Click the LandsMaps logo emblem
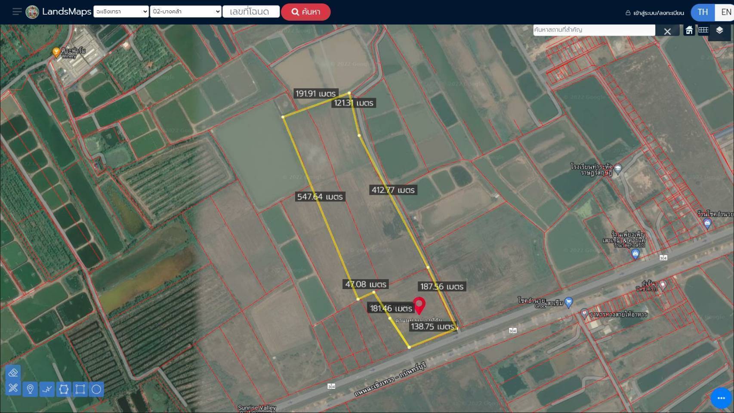Screen dimensions: 734x413 [x=32, y=12]
